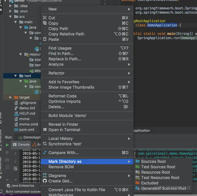The image size is (197, 196).
Task: Choose Test Sources Root option
Action: coord(163,167)
